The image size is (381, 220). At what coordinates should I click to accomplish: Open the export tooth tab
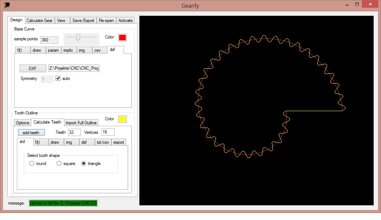click(x=119, y=142)
